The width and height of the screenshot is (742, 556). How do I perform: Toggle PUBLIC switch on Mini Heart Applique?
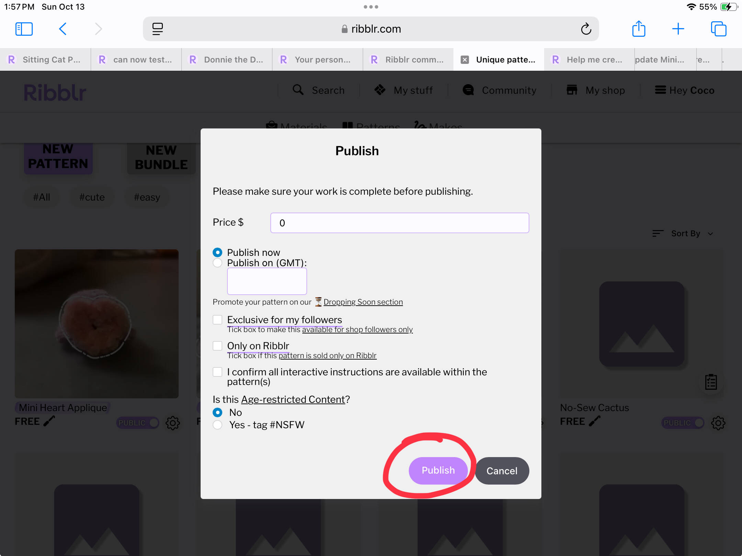138,423
